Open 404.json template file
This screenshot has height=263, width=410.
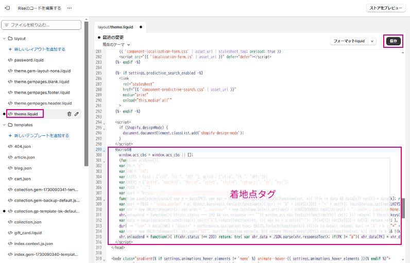(23, 147)
